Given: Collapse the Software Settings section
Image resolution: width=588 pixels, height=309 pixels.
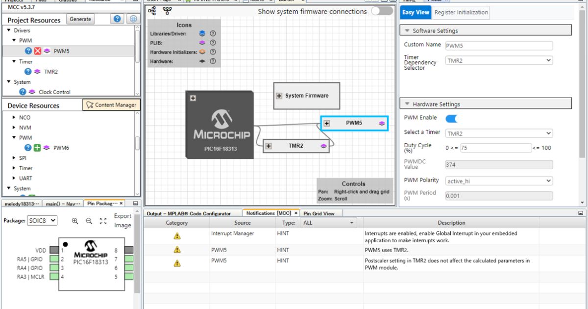Looking at the screenshot, I should click(407, 31).
